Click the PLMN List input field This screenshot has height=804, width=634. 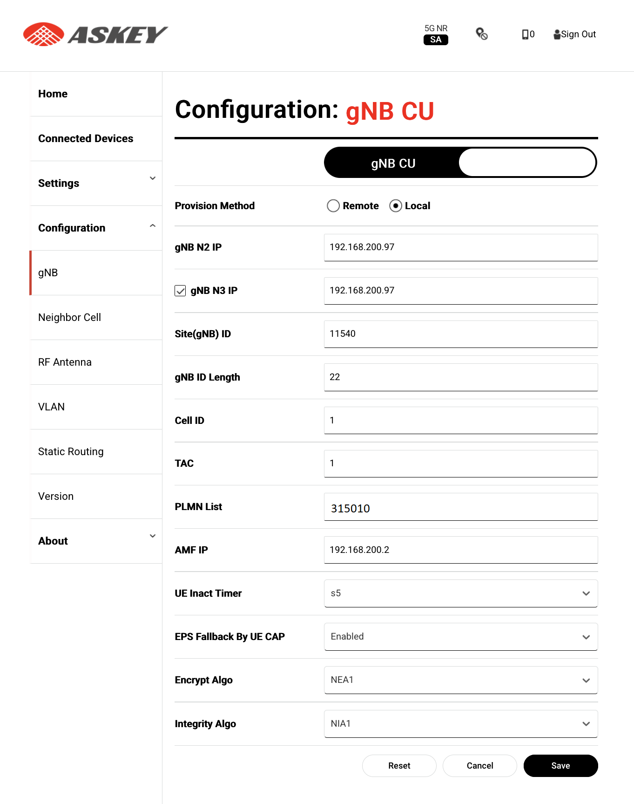pyautogui.click(x=460, y=507)
